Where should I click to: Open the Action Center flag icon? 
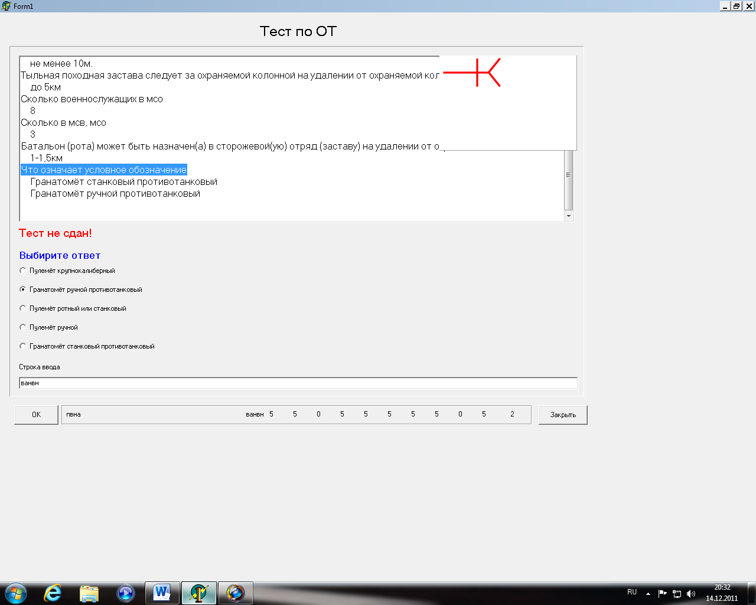pyautogui.click(x=663, y=594)
